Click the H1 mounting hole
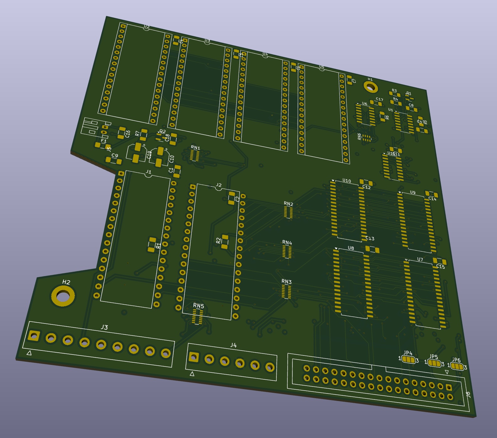The width and height of the screenshot is (497, 438). pos(370,87)
